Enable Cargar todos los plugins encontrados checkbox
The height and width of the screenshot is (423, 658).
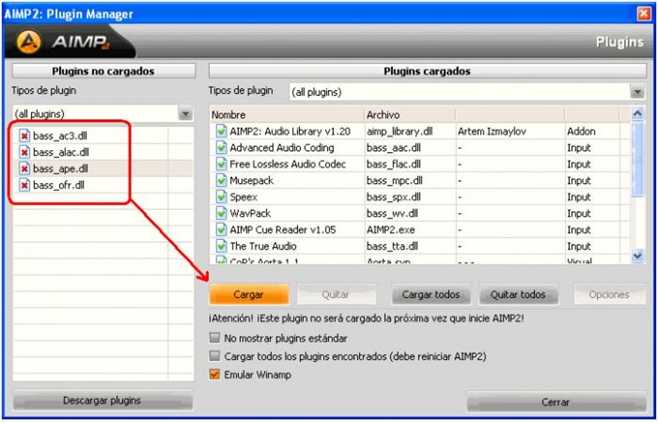215,357
